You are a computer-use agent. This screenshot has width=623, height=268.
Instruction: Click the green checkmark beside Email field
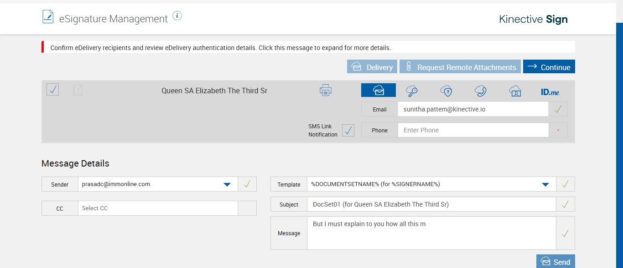558,109
